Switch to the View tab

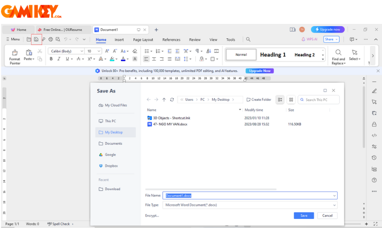click(213, 40)
